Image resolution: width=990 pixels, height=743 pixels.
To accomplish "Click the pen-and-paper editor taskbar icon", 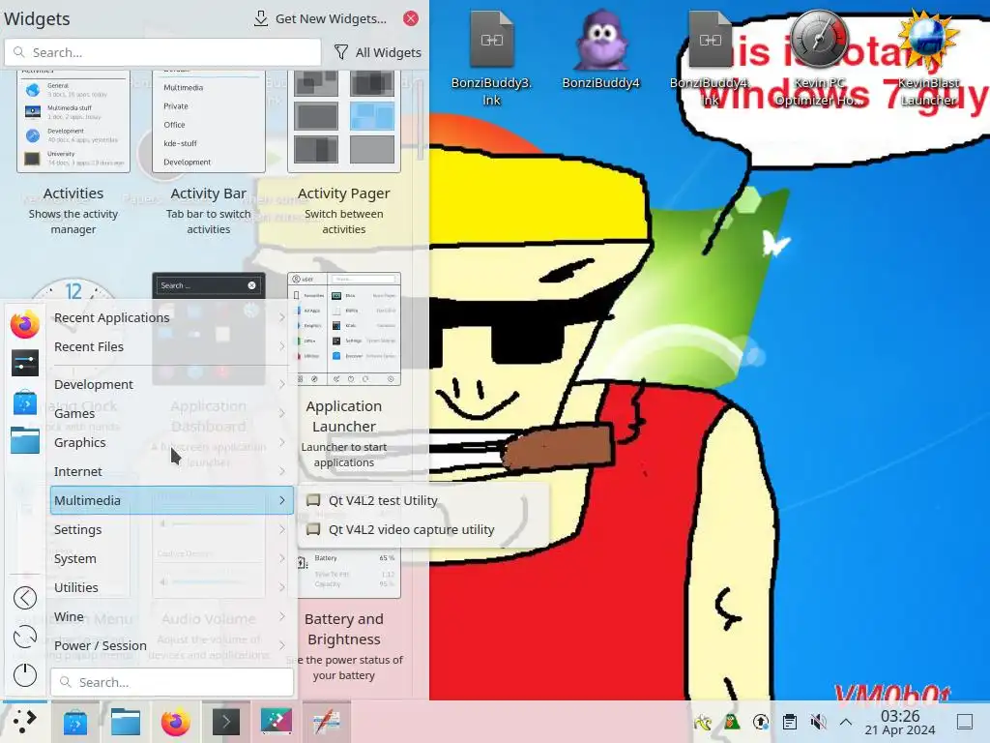I will (327, 722).
